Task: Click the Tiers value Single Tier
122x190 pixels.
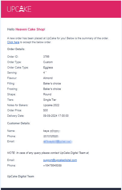Action: tap(50, 100)
